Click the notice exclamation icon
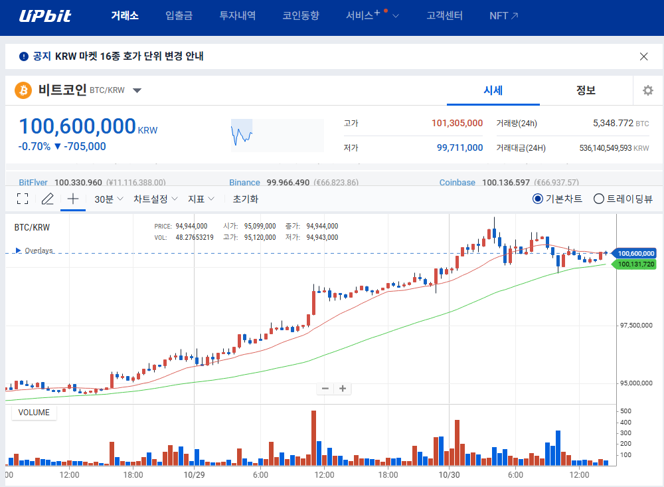 click(x=24, y=56)
